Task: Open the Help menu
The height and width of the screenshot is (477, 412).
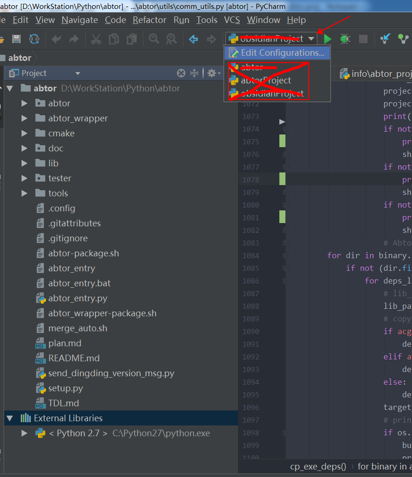Action: click(296, 20)
